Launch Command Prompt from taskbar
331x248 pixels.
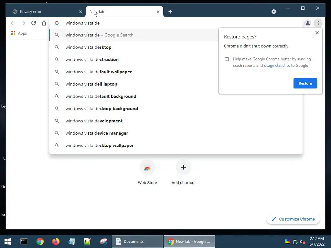24,242
